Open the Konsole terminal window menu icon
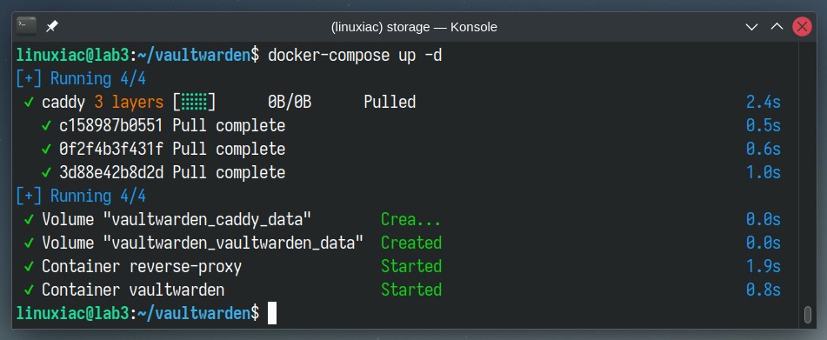This screenshot has height=340, width=827. [26, 26]
